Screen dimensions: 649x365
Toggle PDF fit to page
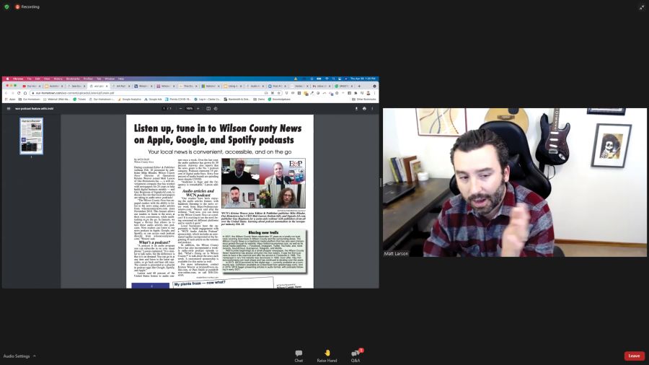pyautogui.click(x=208, y=108)
